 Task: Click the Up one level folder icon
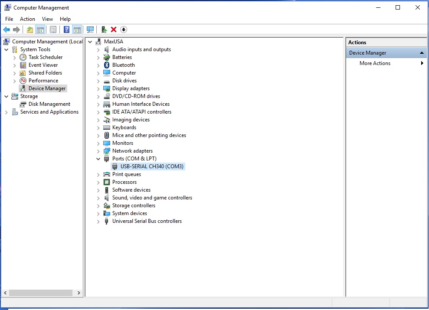point(29,29)
